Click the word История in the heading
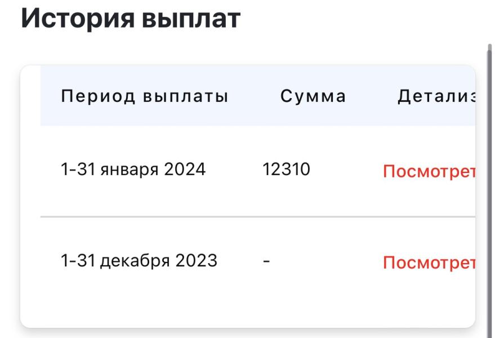This screenshot has height=338, width=495. click(78, 19)
